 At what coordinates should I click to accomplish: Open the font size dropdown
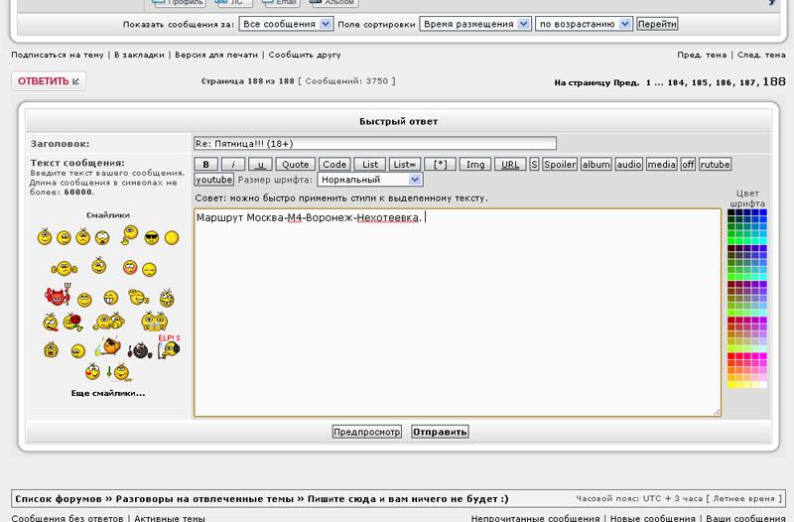click(369, 180)
